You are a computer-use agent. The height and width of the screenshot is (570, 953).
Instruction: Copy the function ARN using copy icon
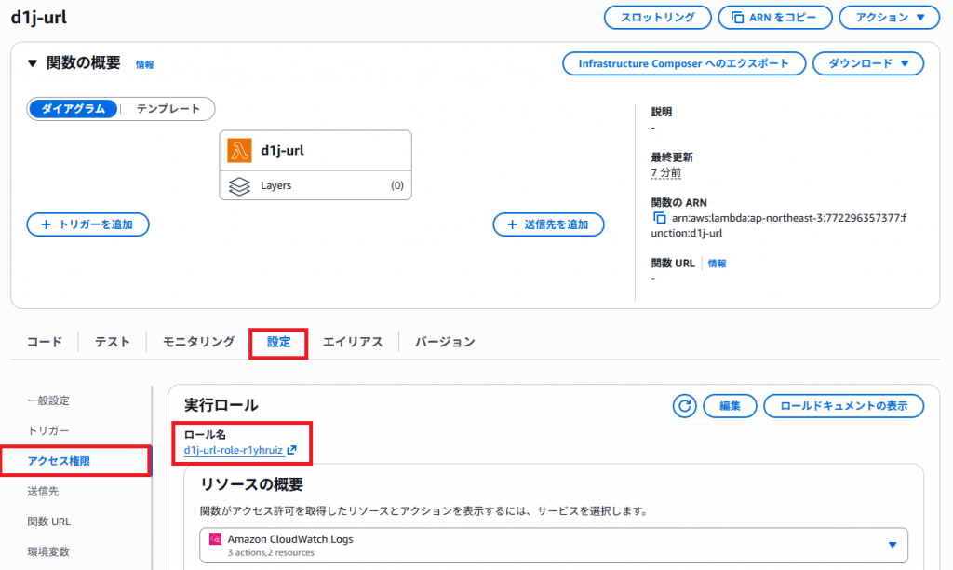660,219
